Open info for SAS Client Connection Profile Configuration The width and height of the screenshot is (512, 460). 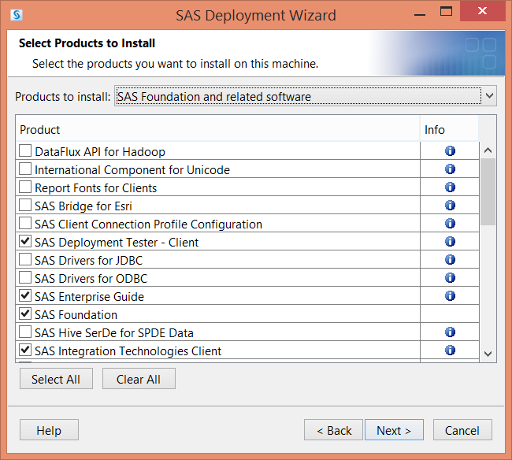pyautogui.click(x=450, y=224)
